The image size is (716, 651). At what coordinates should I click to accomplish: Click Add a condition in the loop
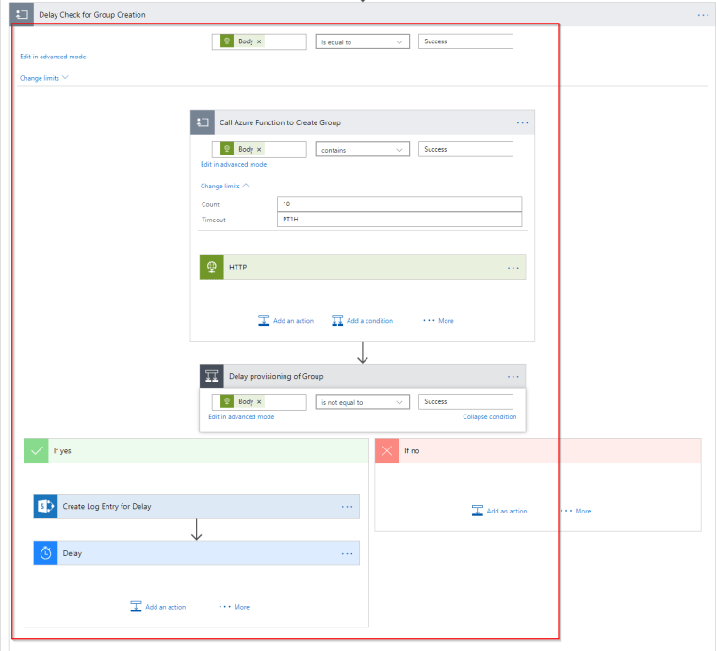tap(362, 321)
